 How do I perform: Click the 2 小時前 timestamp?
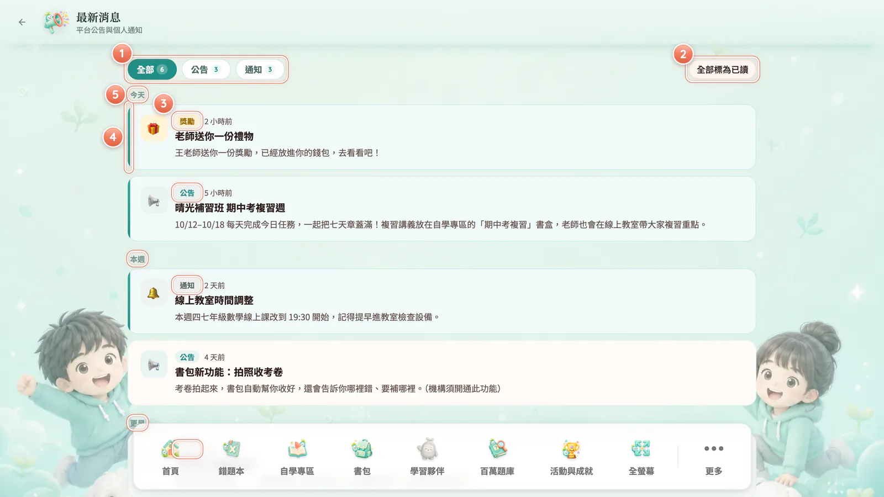218,121
